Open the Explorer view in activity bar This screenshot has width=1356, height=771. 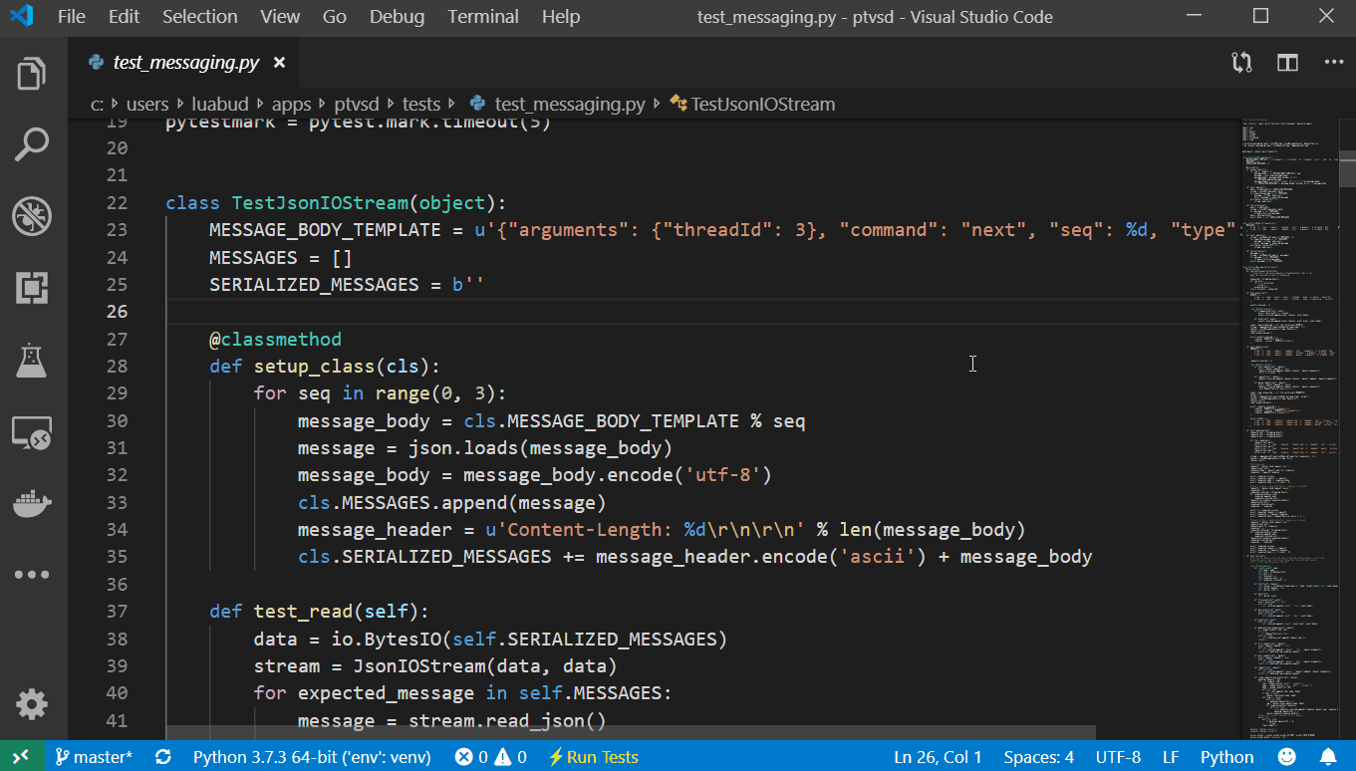click(x=32, y=74)
